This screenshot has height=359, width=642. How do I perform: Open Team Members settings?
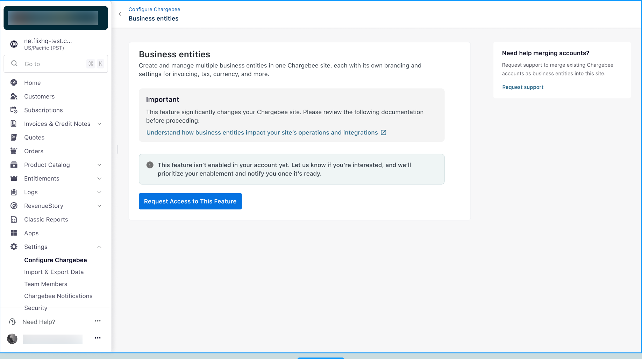[x=46, y=284]
